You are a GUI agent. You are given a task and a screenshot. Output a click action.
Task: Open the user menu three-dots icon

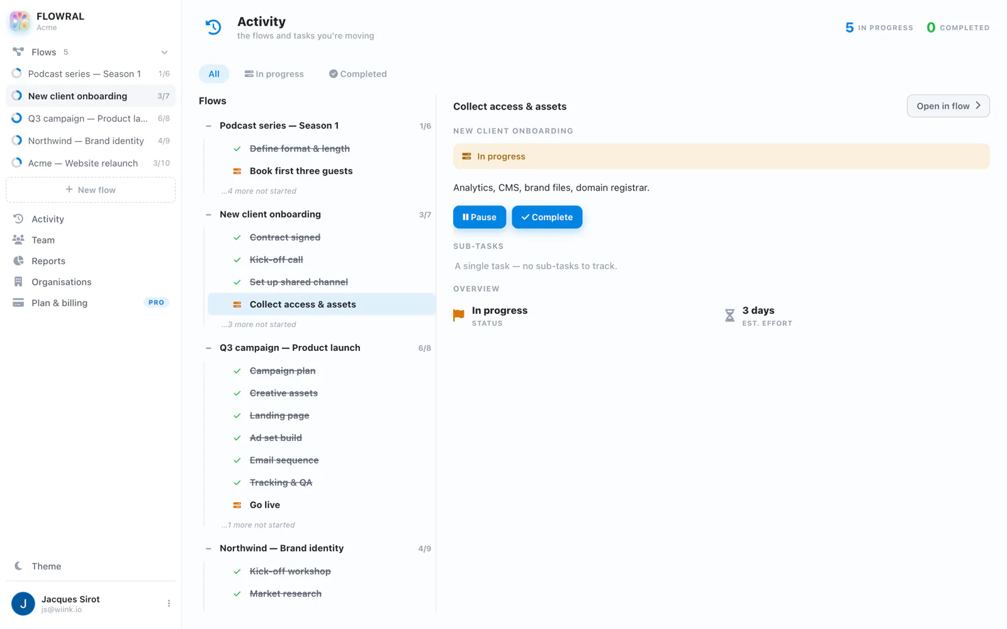[x=169, y=604]
